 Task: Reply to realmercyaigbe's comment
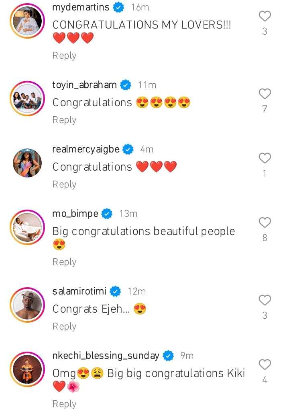[x=65, y=184]
